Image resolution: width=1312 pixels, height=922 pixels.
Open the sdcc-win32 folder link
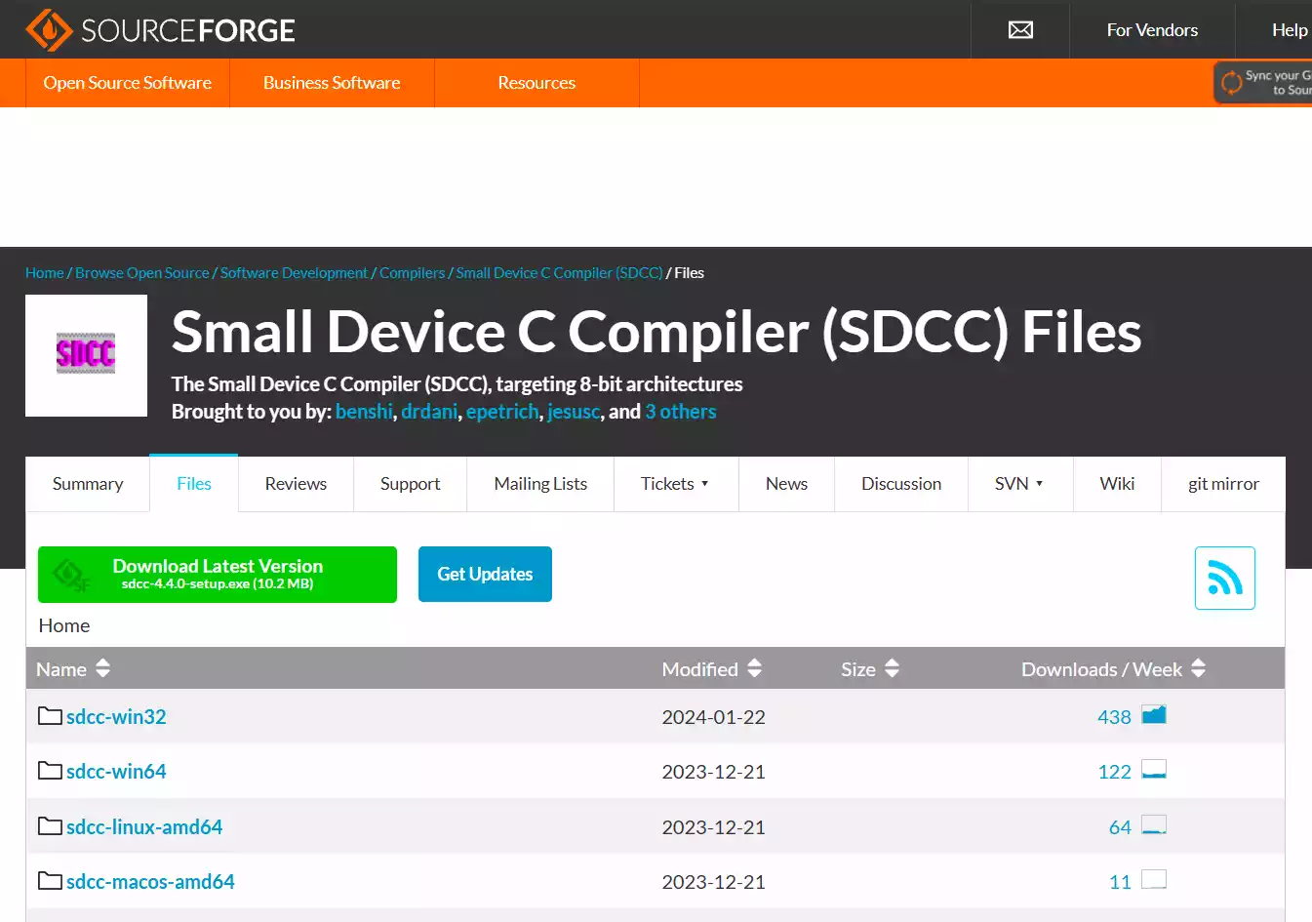tap(116, 717)
